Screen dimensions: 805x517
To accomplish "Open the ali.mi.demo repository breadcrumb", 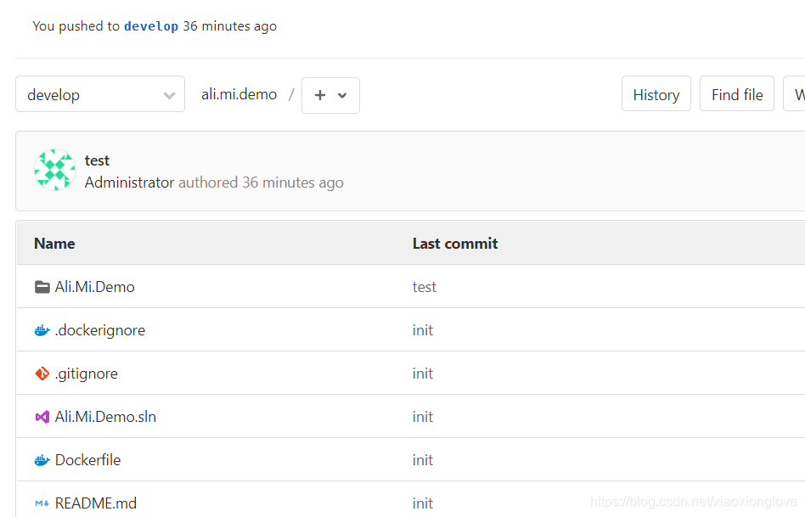I will coord(239,93).
